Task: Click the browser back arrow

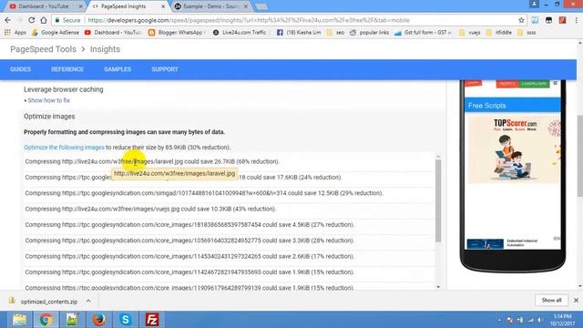Action: point(8,20)
